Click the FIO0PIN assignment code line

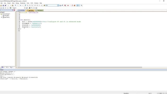(x=31, y=27)
